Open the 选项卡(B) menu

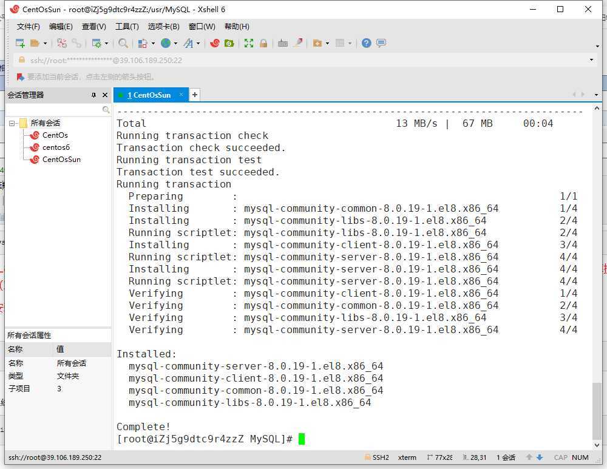point(164,27)
